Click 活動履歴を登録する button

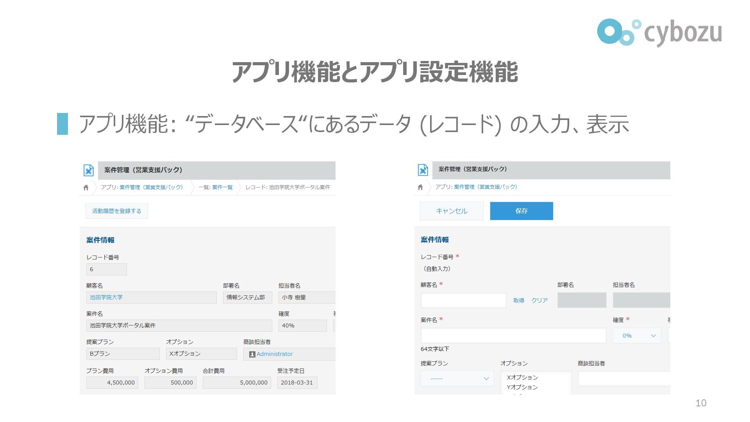[117, 211]
